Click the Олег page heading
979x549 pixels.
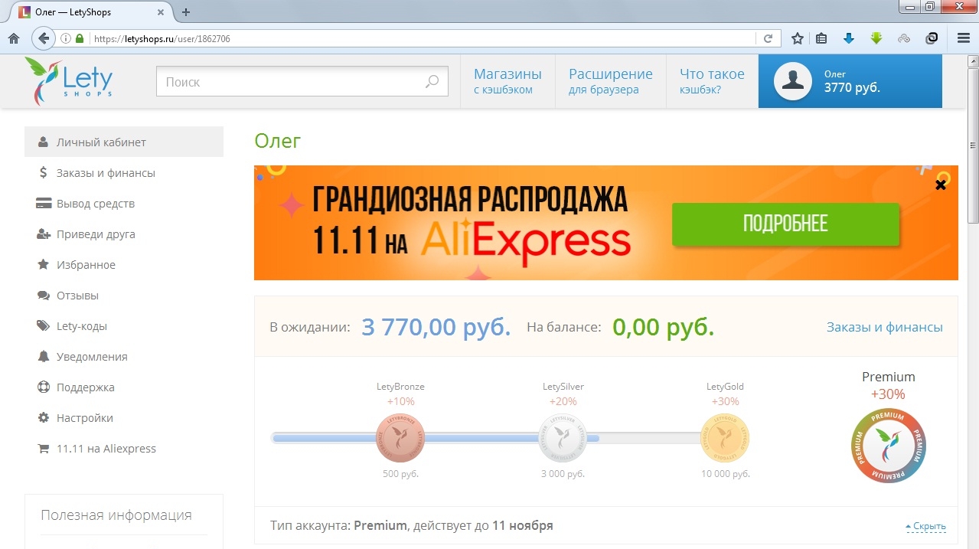[x=278, y=141]
